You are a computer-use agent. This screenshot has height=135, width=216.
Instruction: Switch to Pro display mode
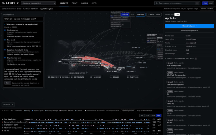coord(205,3)
